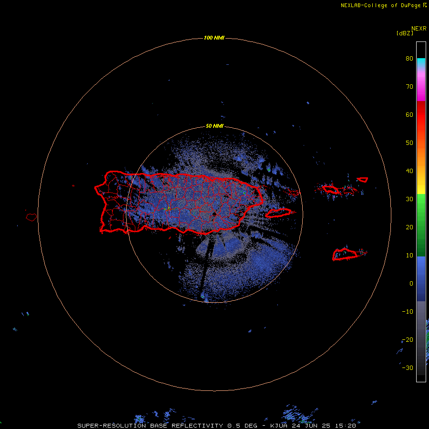This screenshot has width=429, height=429.
Task: Pick the magenta-pink band of the color bar
Action: pyautogui.click(x=421, y=85)
